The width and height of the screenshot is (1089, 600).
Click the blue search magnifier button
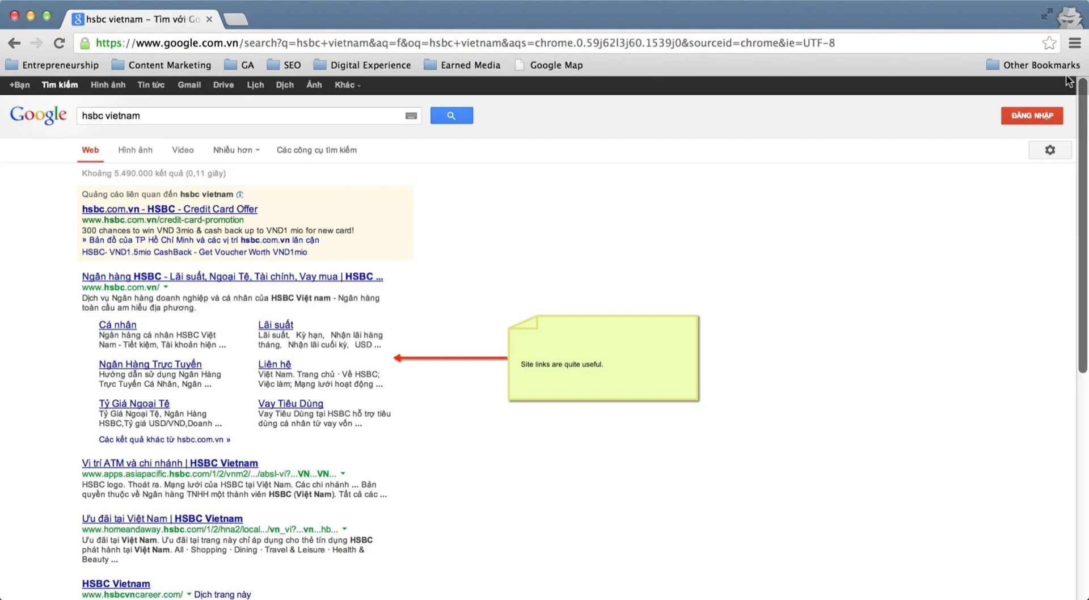pyautogui.click(x=451, y=116)
